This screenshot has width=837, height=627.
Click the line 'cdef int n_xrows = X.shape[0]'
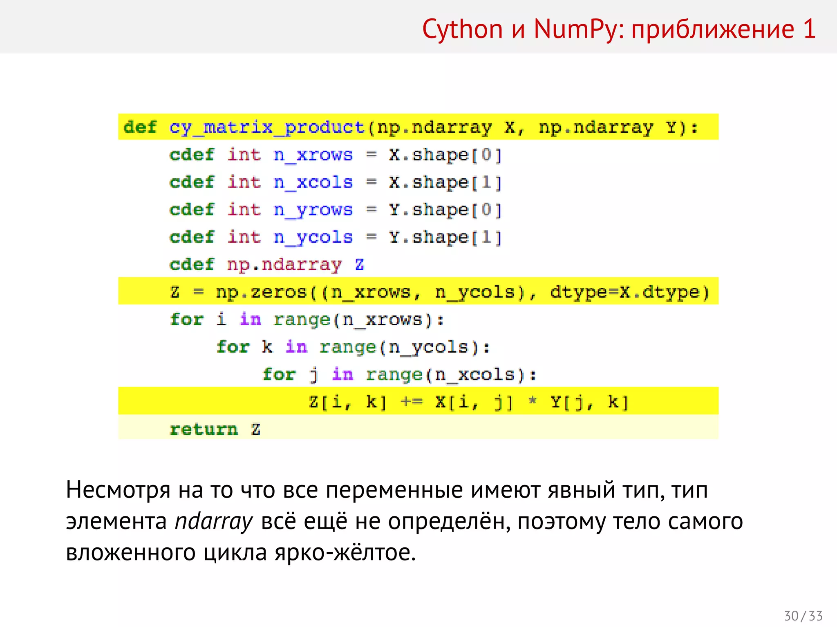coord(336,155)
